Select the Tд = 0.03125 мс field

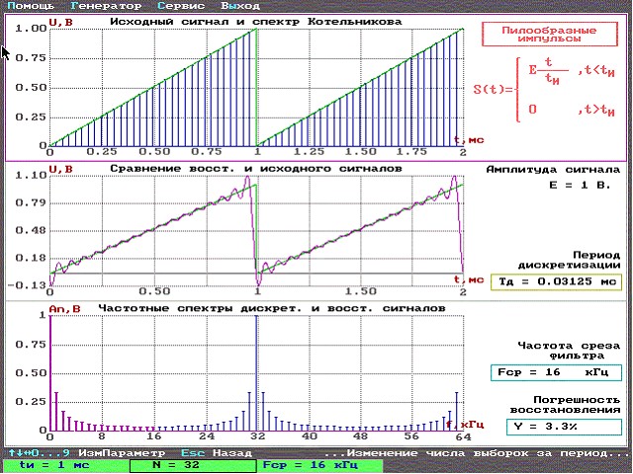(555, 281)
